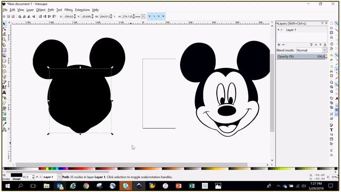The height and width of the screenshot is (192, 341).
Task: Select the Calligraphy tool
Action: pyautogui.click(x=4, y=87)
